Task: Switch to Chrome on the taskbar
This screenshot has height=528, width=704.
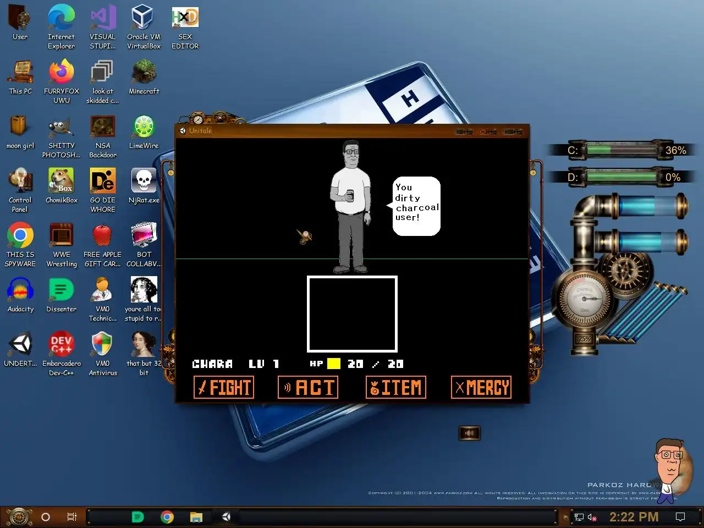Action: coord(167,517)
